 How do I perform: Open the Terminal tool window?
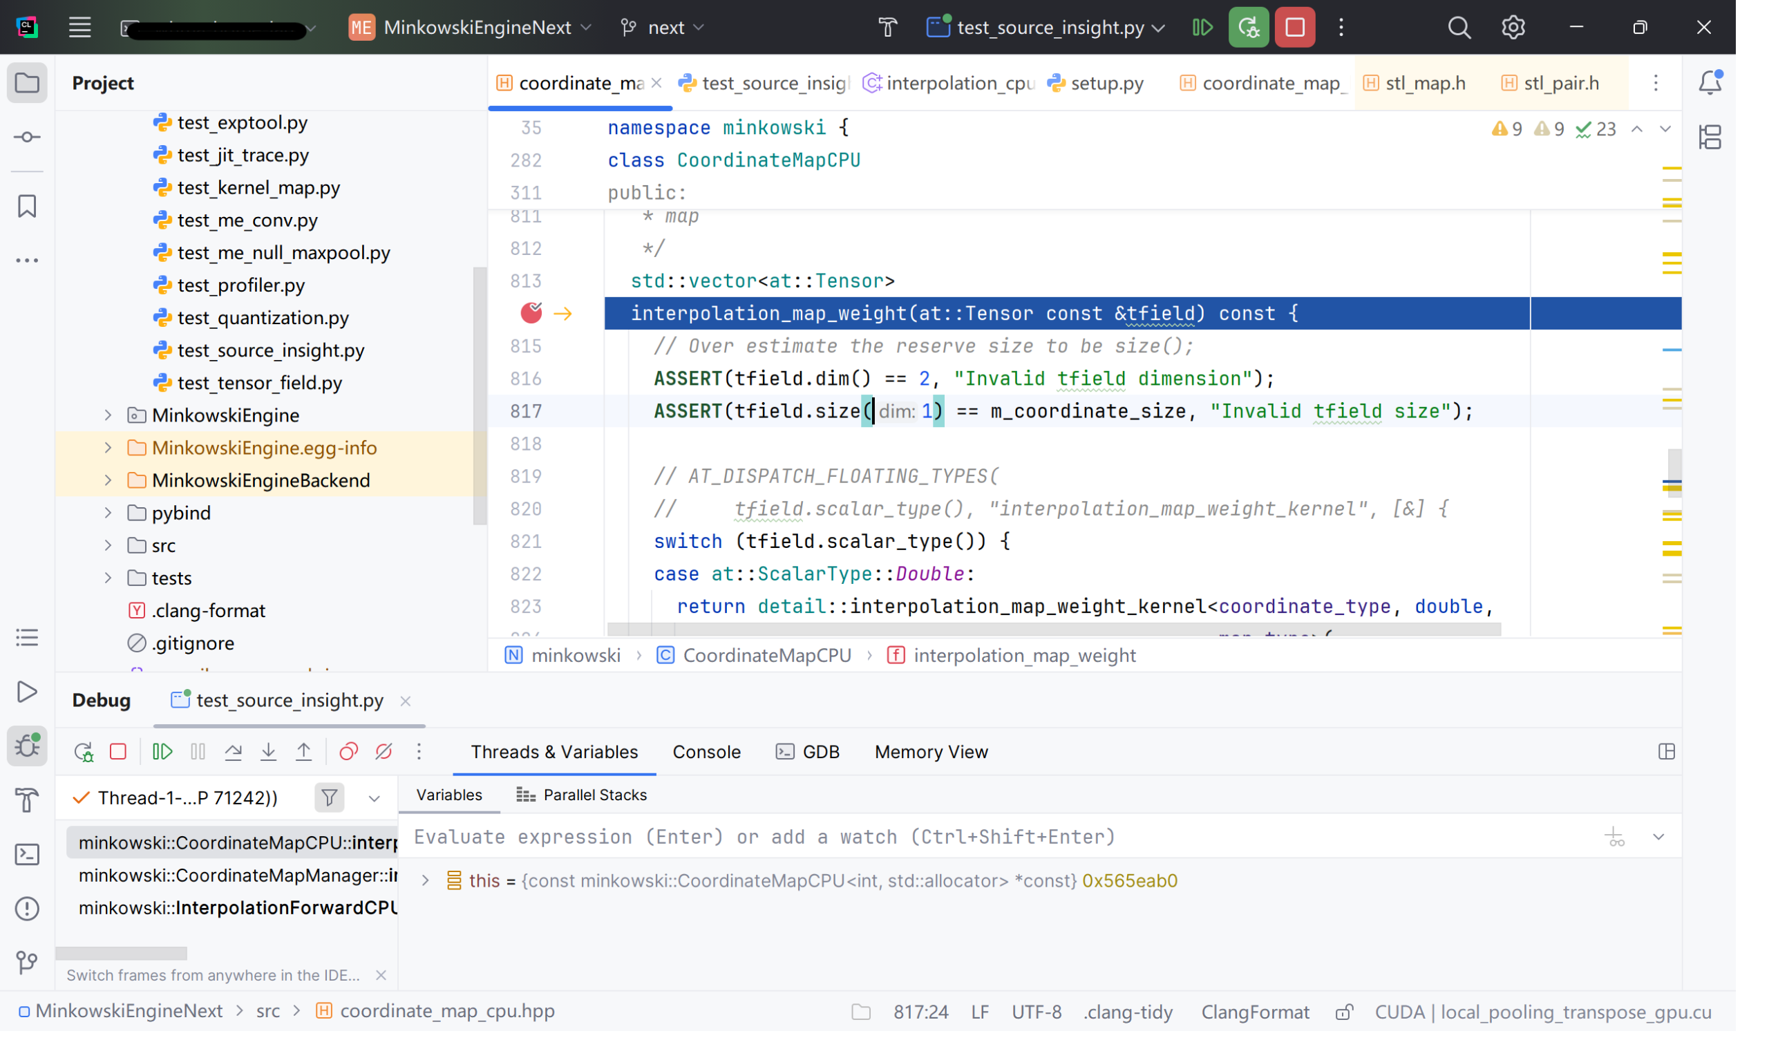27,855
